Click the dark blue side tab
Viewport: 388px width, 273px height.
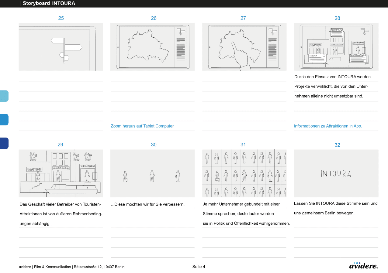point(4,143)
